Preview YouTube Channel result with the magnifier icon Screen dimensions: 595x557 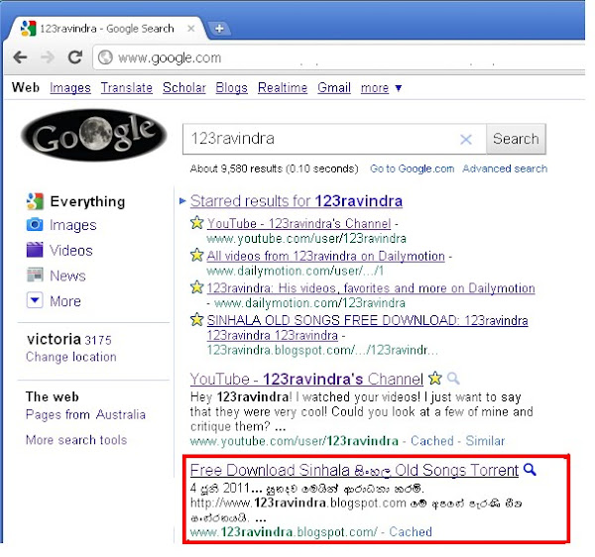tap(453, 378)
